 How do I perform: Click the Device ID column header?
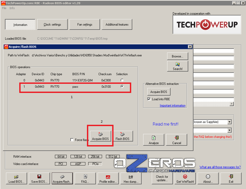(38, 74)
